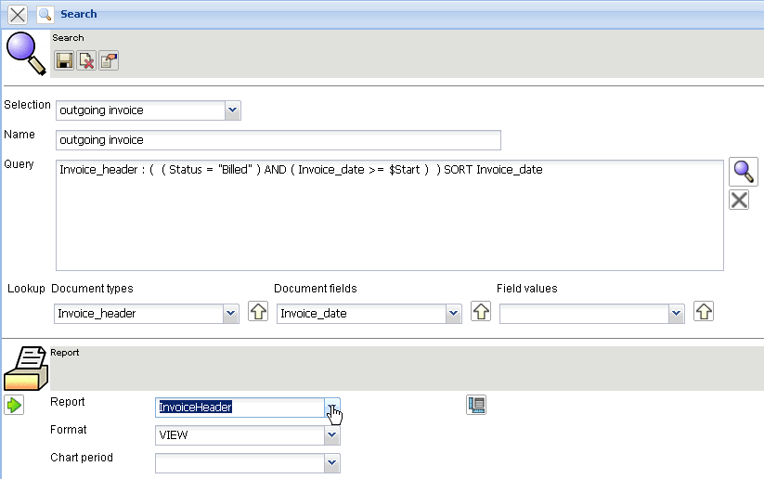Open the Selection dropdown

click(233, 110)
